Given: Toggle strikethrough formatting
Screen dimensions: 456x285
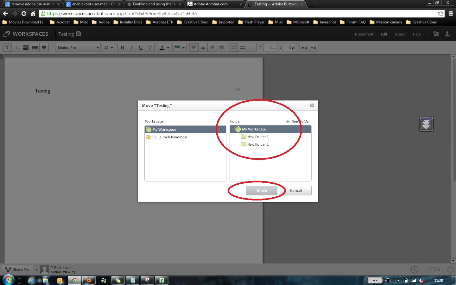Looking at the screenshot, I should coord(150,47).
